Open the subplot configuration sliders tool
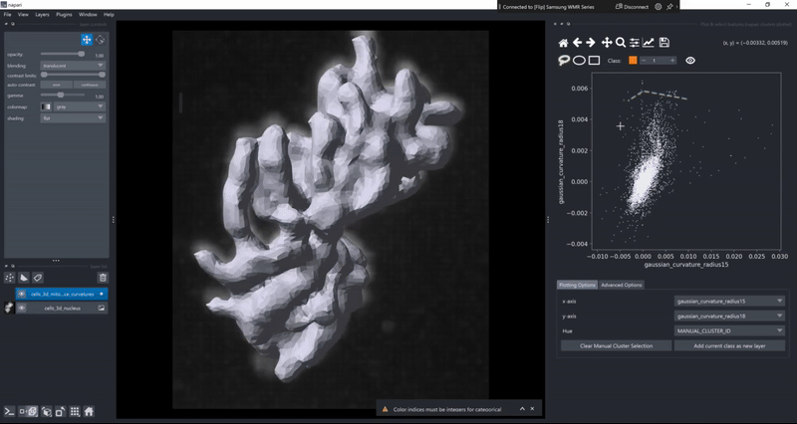Viewport: 797px width, 424px height. 634,43
